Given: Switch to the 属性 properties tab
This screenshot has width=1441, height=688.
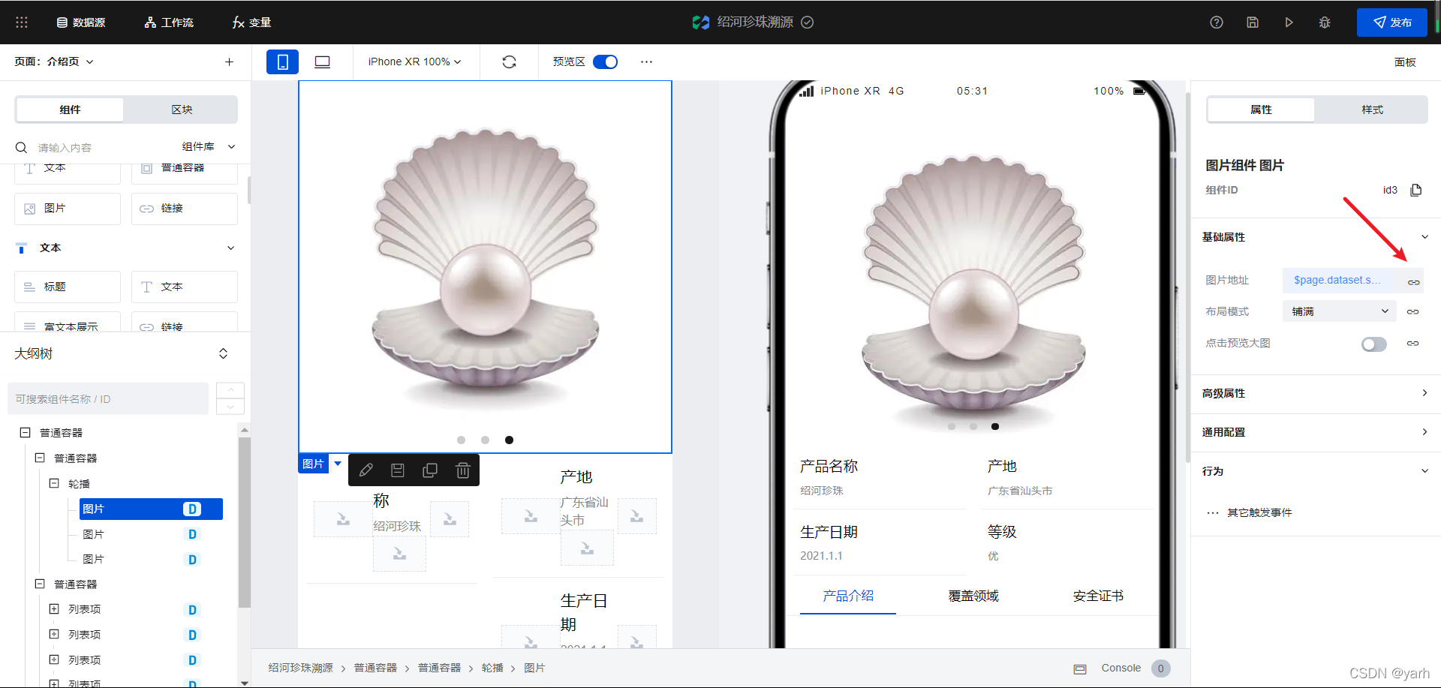Looking at the screenshot, I should pos(1261,110).
